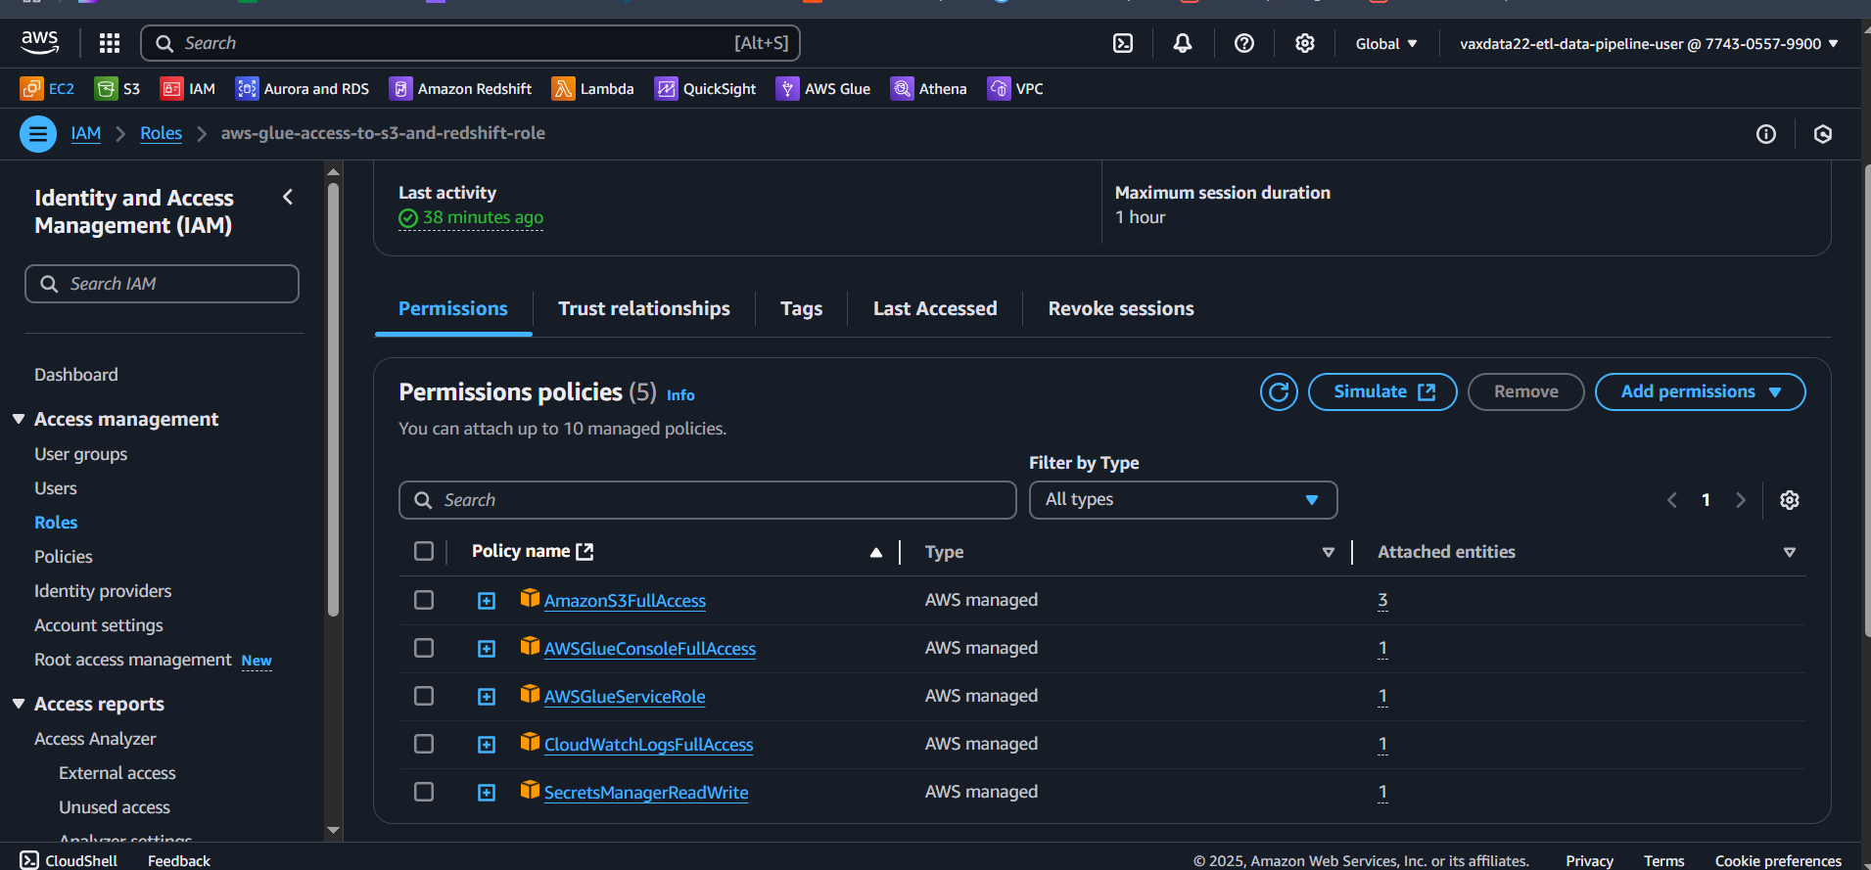Check the SecretsManagerReadWrite row checkbox
Screen dimensions: 1871x870
coord(424,792)
